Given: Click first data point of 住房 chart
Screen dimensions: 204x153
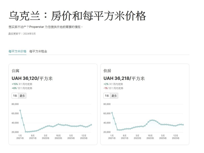Looking at the screenshot, I should 112,113.
